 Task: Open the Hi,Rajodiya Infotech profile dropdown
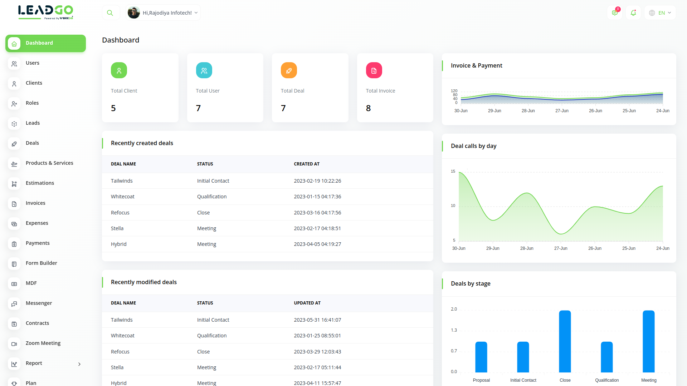pyautogui.click(x=163, y=12)
